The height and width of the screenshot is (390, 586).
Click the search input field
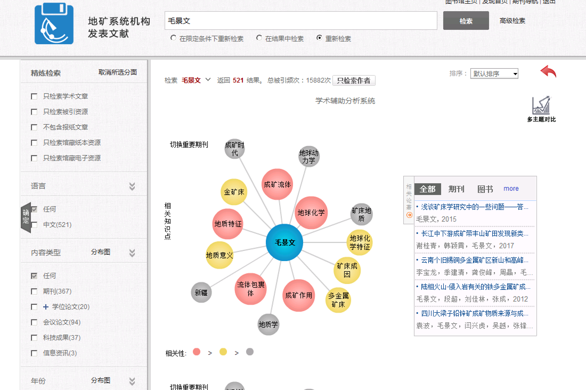click(300, 21)
